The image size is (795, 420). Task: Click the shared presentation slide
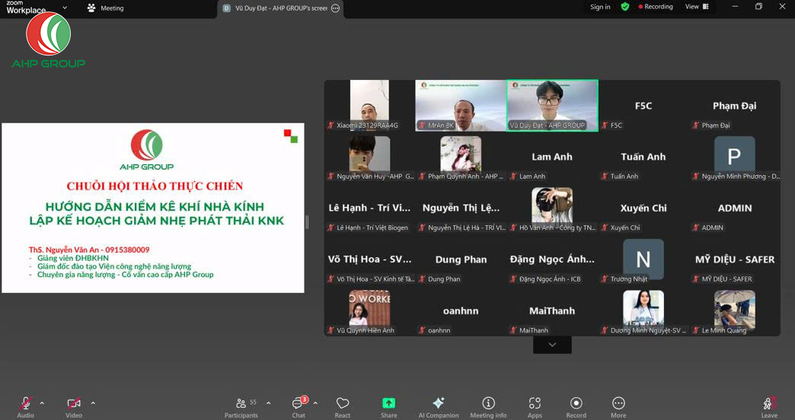152,208
